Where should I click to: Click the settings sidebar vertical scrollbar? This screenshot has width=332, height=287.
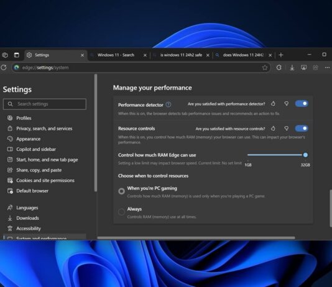[x=96, y=133]
